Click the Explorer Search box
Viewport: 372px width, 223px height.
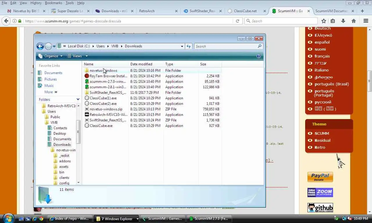pyautogui.click(x=228, y=46)
